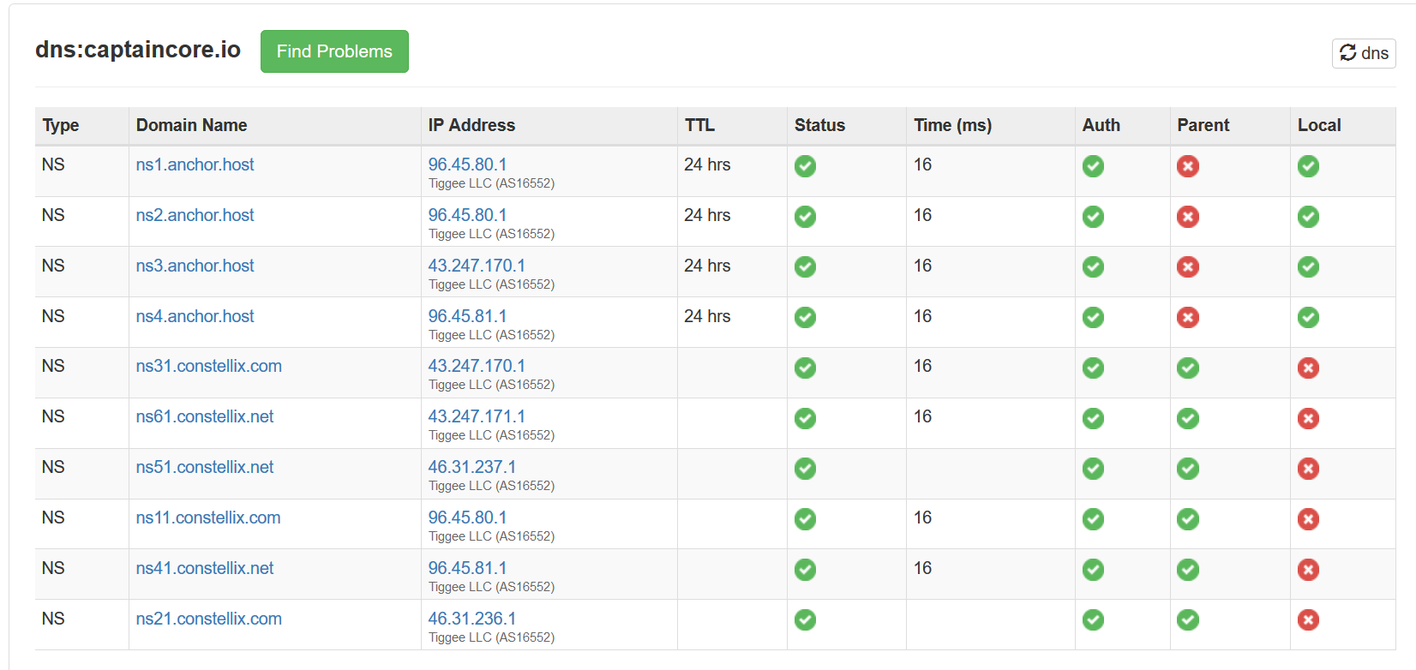Click red Local error icon for ns31.constellix.com
1416x670 pixels.
click(1308, 368)
